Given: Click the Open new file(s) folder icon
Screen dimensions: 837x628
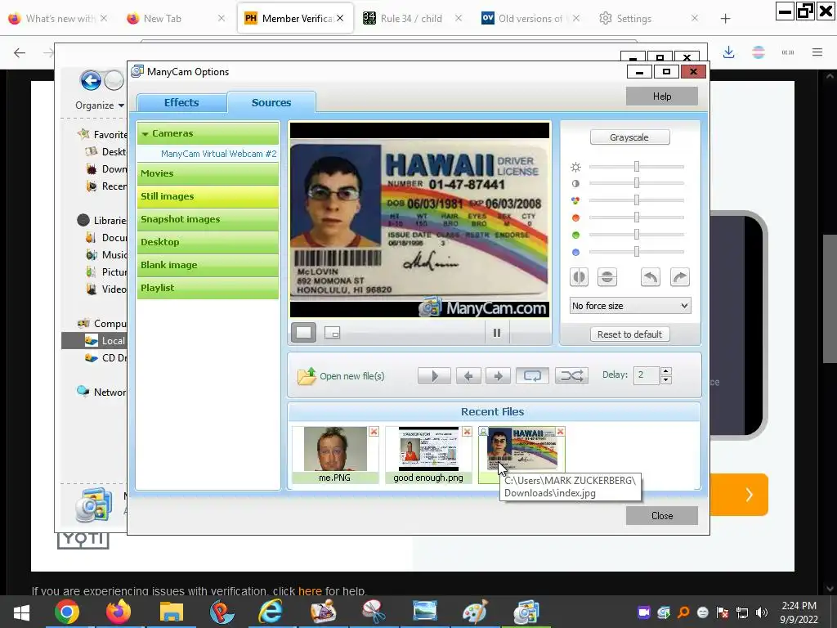Looking at the screenshot, I should click(x=307, y=376).
